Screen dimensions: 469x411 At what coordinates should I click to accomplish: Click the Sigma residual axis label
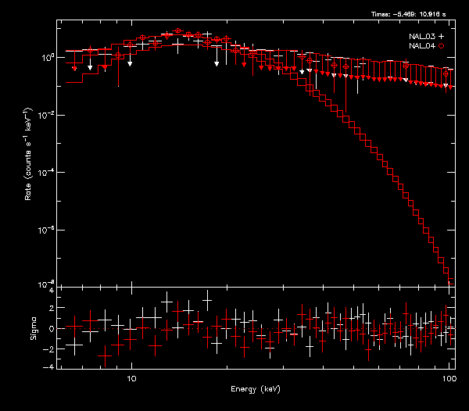(33, 328)
